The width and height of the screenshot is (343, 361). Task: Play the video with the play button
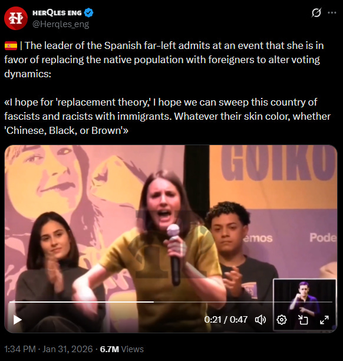pos(17,320)
